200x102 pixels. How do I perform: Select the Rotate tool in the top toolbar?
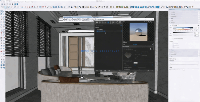(30, 7)
